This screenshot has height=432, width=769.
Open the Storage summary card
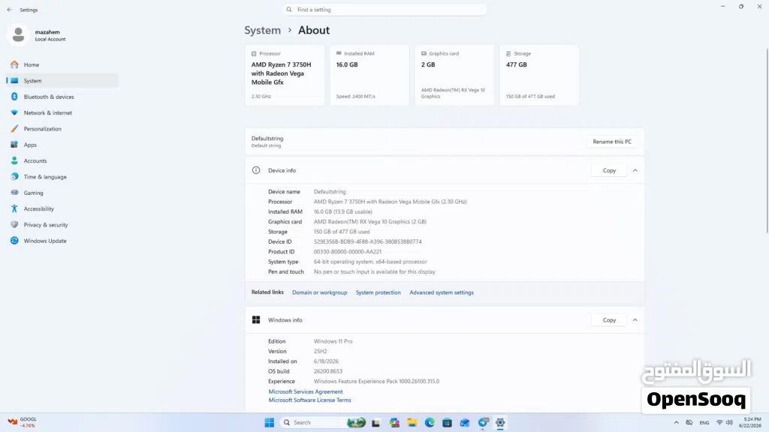539,75
